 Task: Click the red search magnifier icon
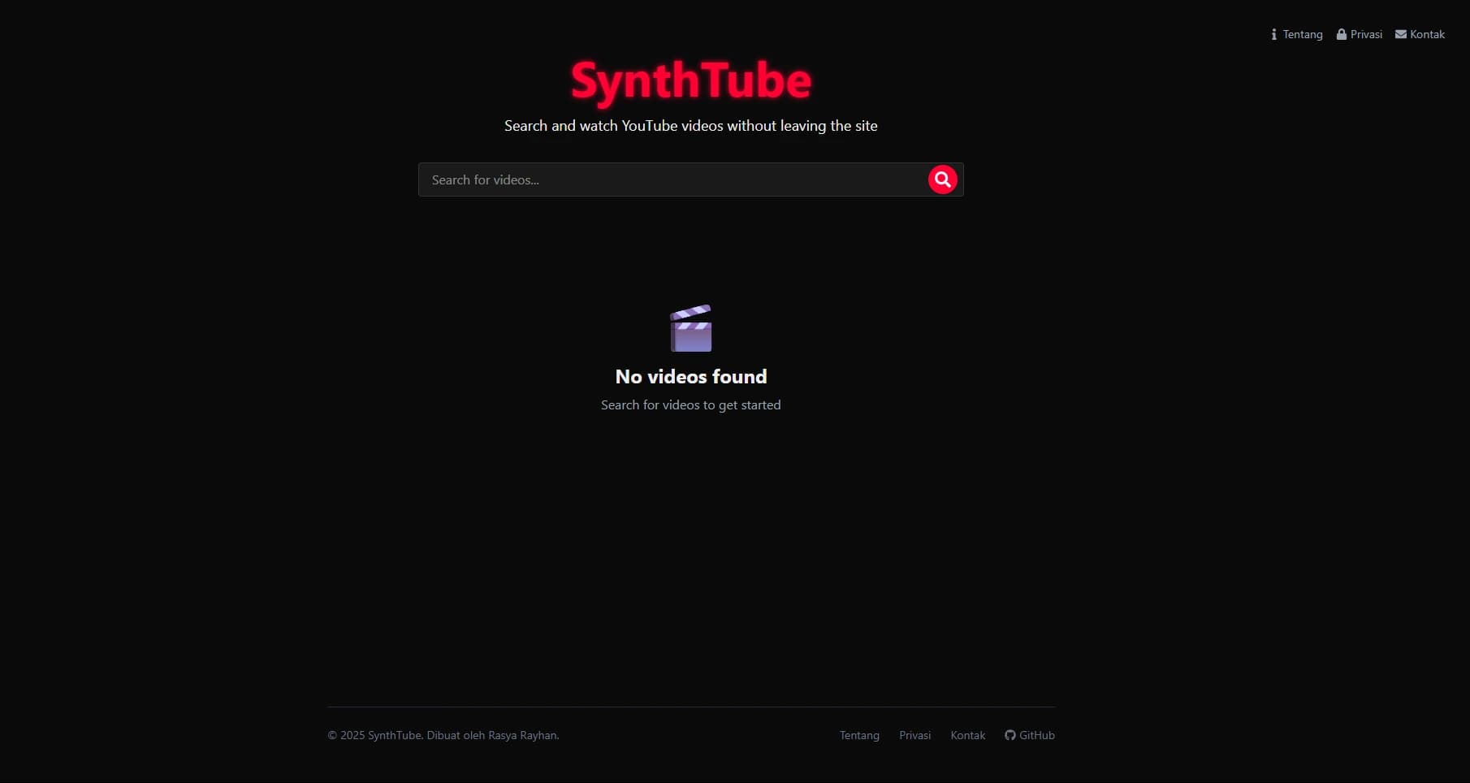point(943,180)
